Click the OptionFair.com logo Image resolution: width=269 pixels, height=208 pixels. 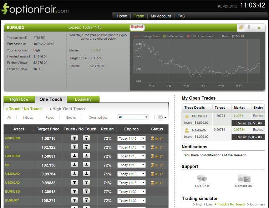click(x=35, y=9)
